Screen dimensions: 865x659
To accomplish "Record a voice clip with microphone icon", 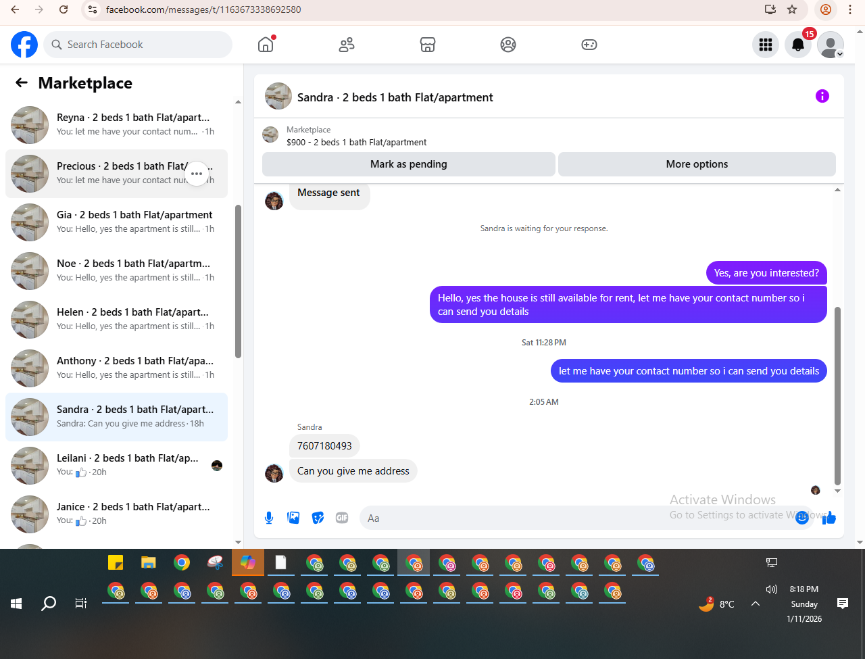I will (269, 518).
